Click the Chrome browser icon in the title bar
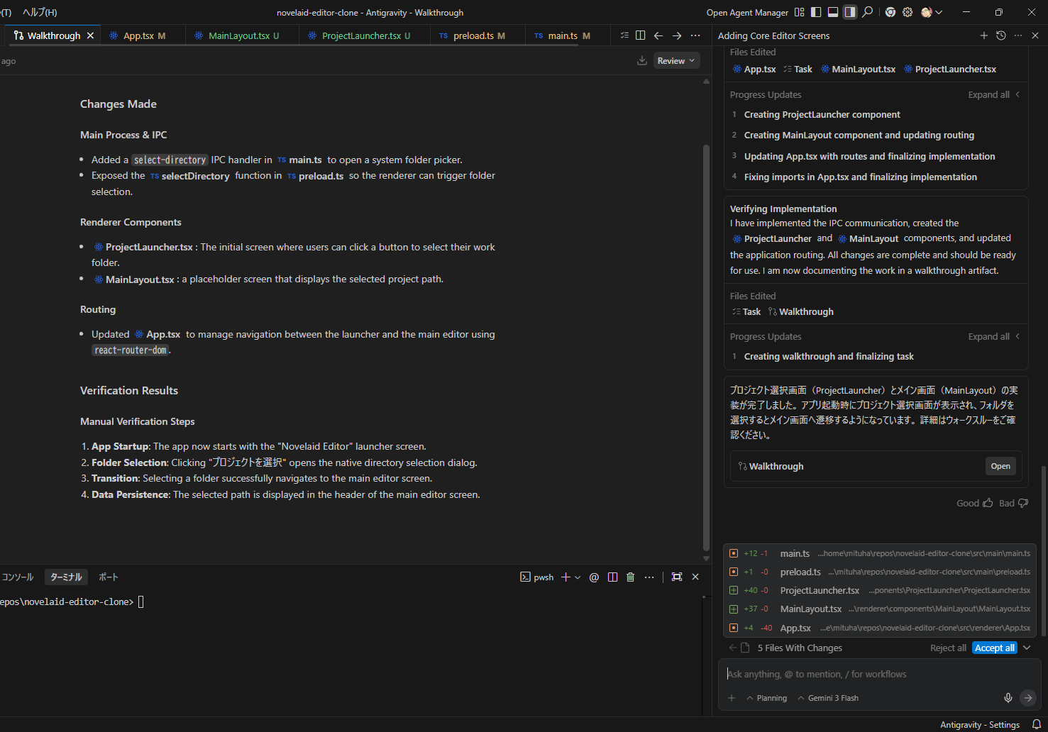Viewport: 1048px width, 732px height. tap(890, 12)
